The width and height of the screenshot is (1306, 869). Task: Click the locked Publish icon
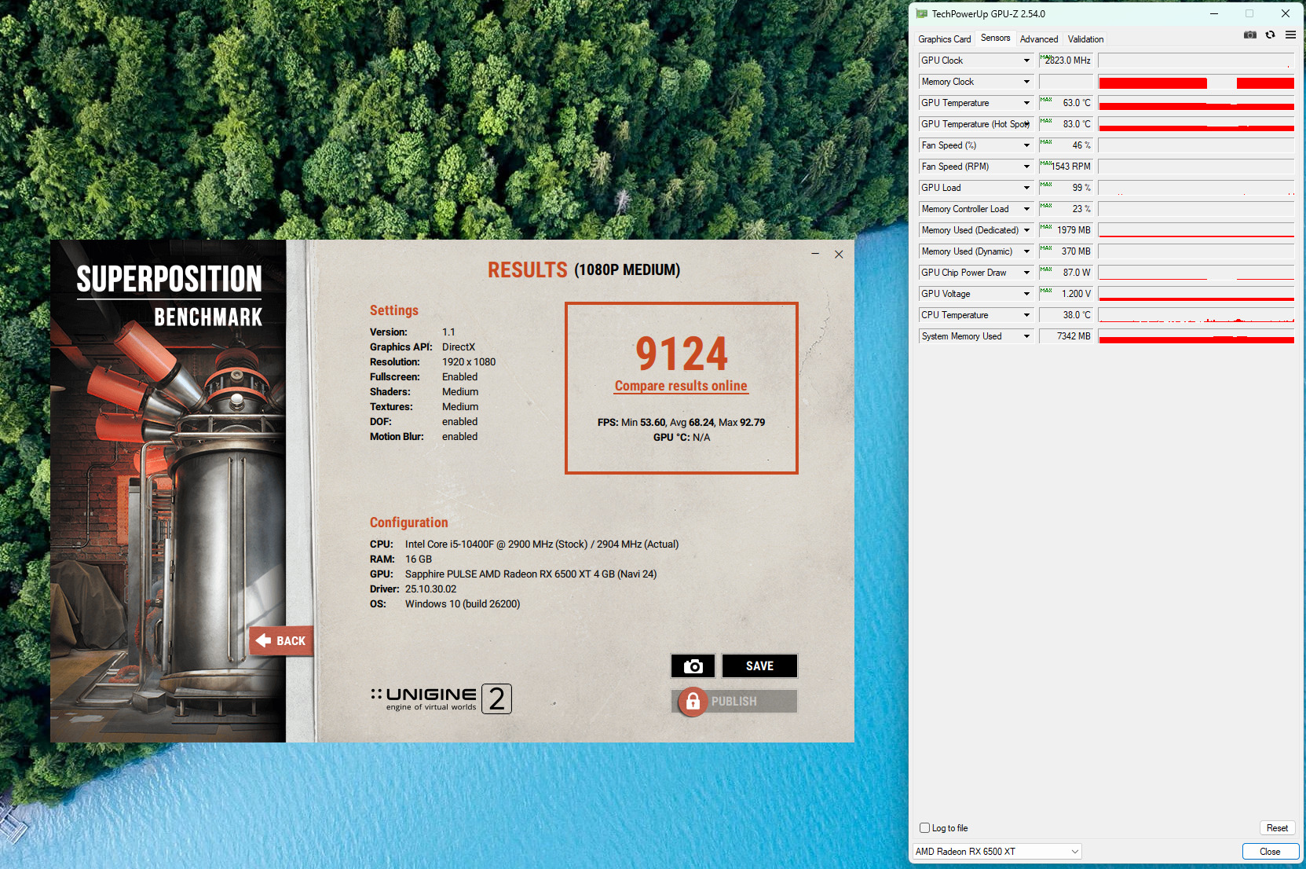pos(693,701)
